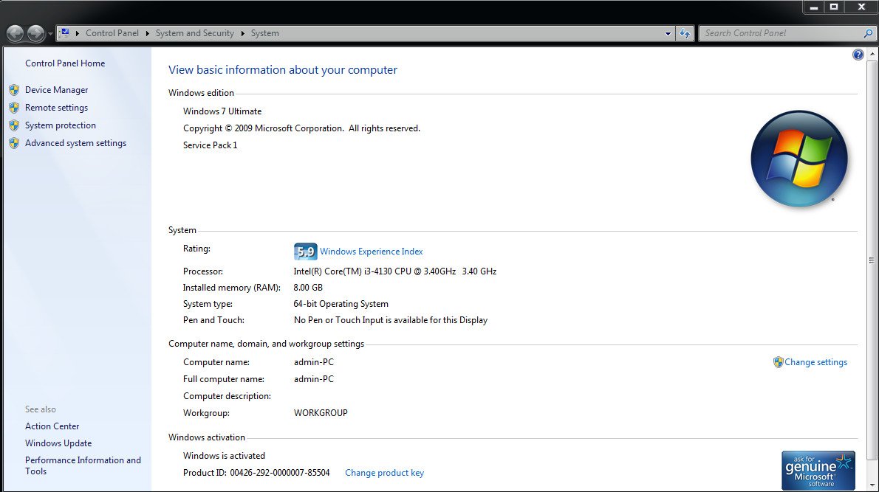This screenshot has height=492, width=879.
Task: Open Windows Experience Index link
Action: tap(371, 252)
